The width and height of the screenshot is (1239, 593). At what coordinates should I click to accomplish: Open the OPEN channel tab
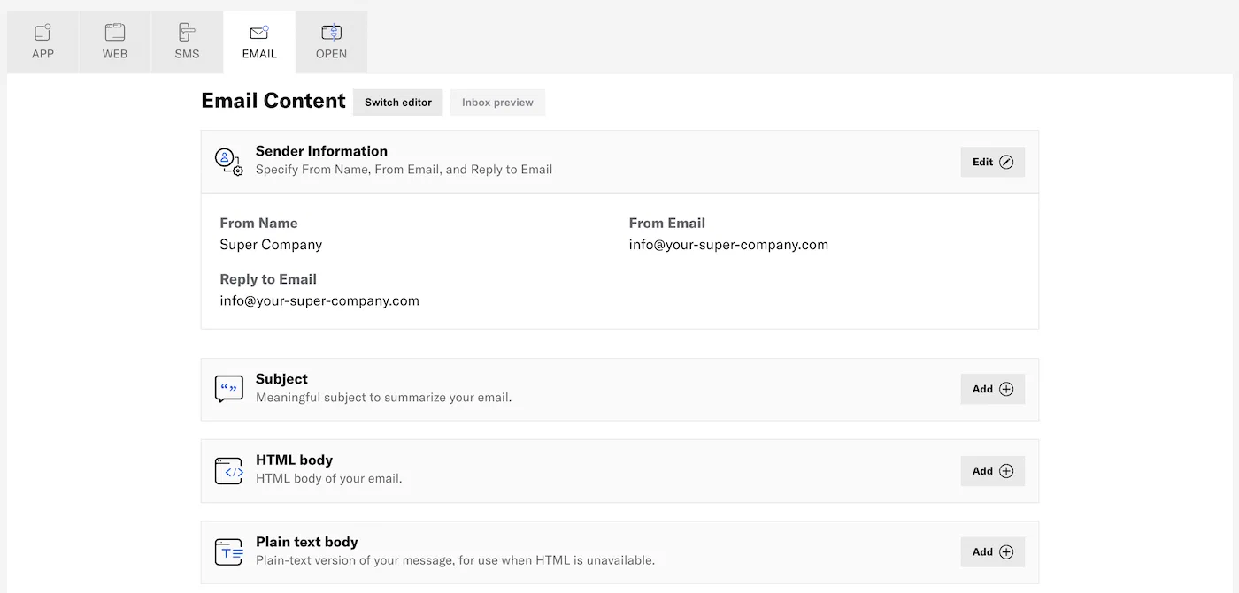(x=331, y=42)
